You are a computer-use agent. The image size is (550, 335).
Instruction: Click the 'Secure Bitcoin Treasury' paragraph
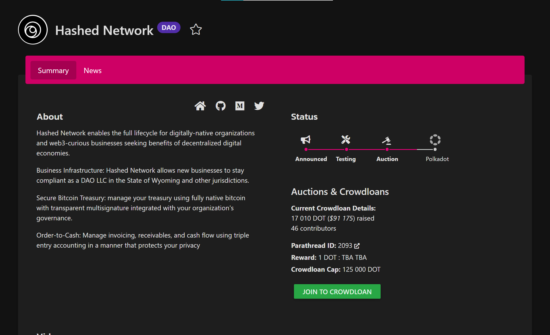[x=141, y=208]
